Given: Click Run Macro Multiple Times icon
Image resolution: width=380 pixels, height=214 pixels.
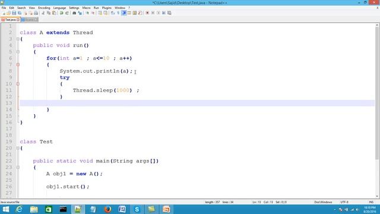Looking at the screenshot, I should [164, 13].
